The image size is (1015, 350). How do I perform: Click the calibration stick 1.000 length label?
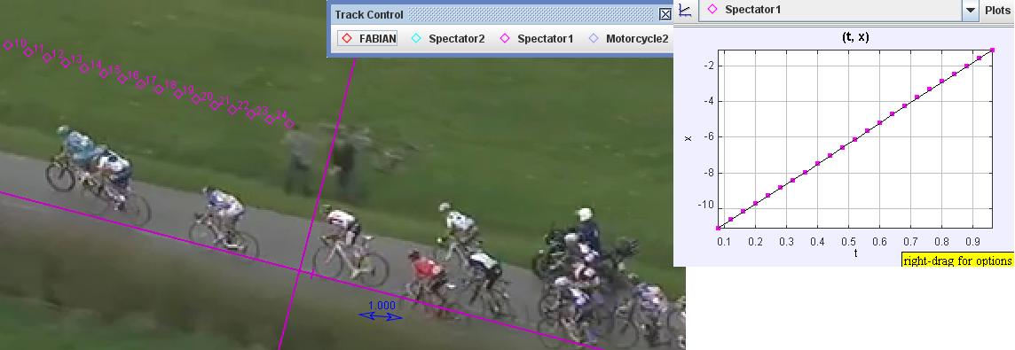tap(382, 306)
